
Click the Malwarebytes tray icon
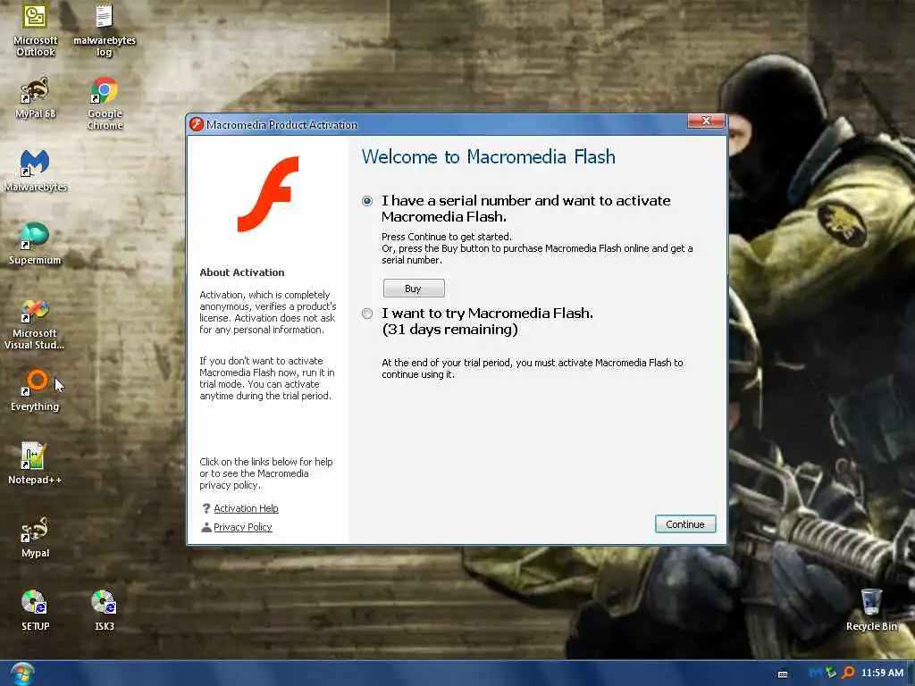[x=815, y=673]
